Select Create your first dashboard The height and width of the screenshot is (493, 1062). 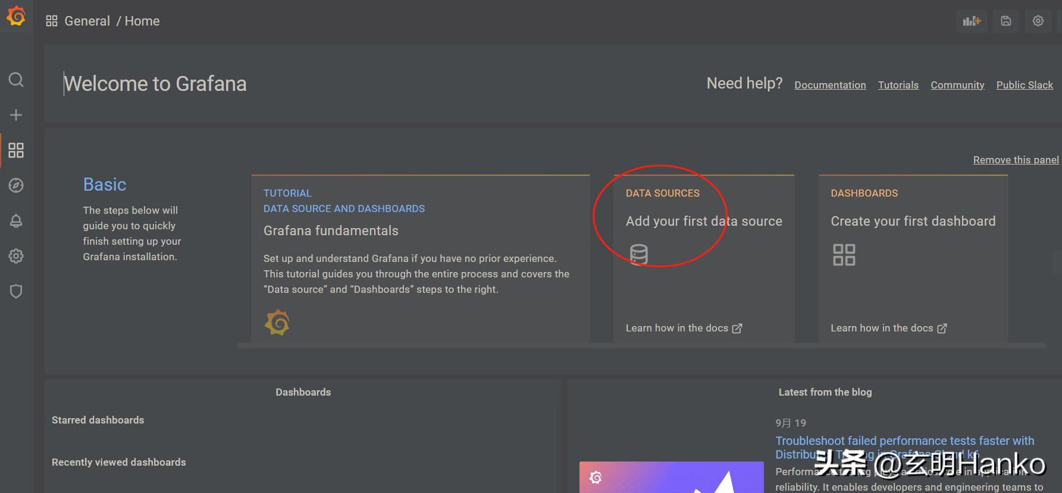point(913,221)
